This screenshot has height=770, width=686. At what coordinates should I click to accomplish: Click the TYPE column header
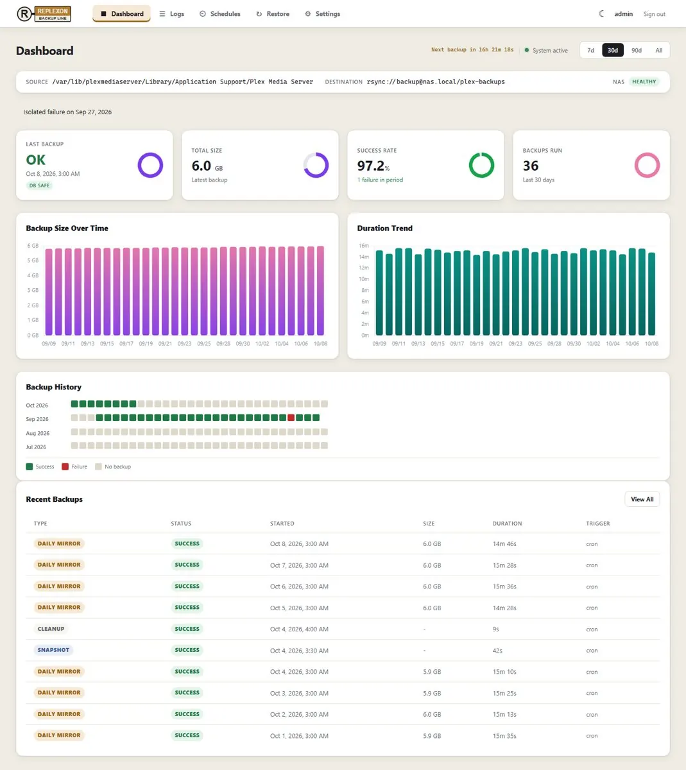pyautogui.click(x=40, y=524)
